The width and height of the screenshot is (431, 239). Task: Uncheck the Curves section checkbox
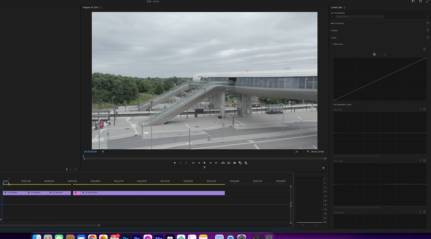coord(427,37)
